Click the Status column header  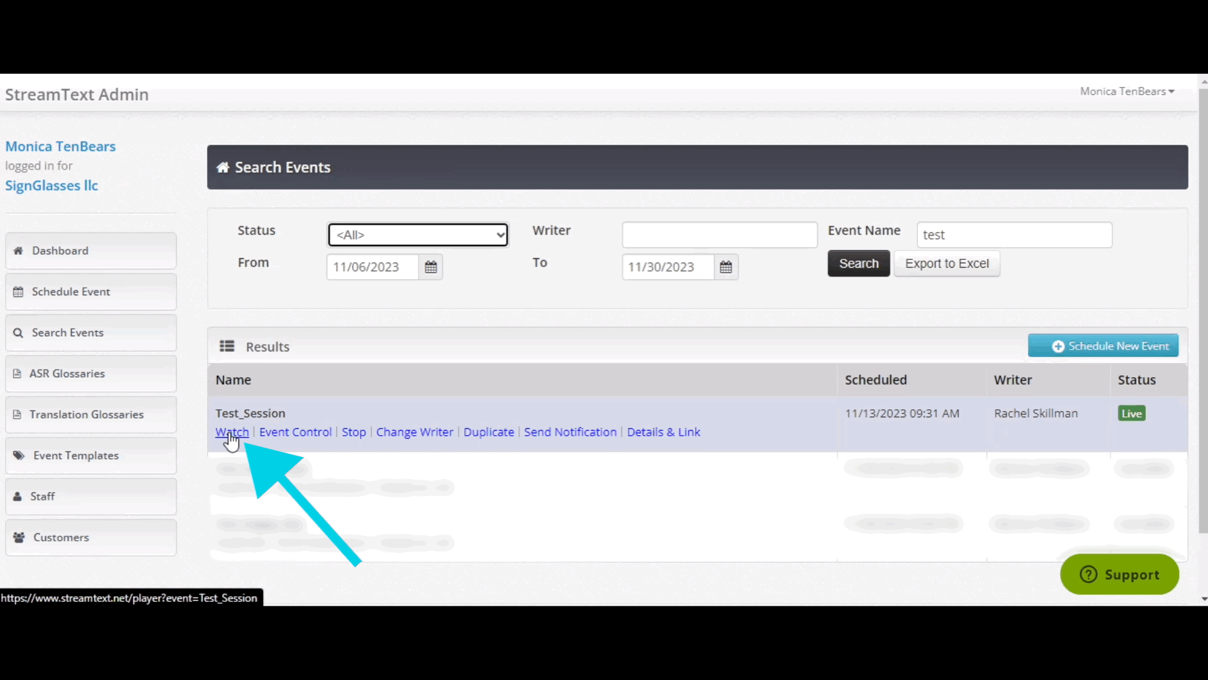coord(1136,380)
